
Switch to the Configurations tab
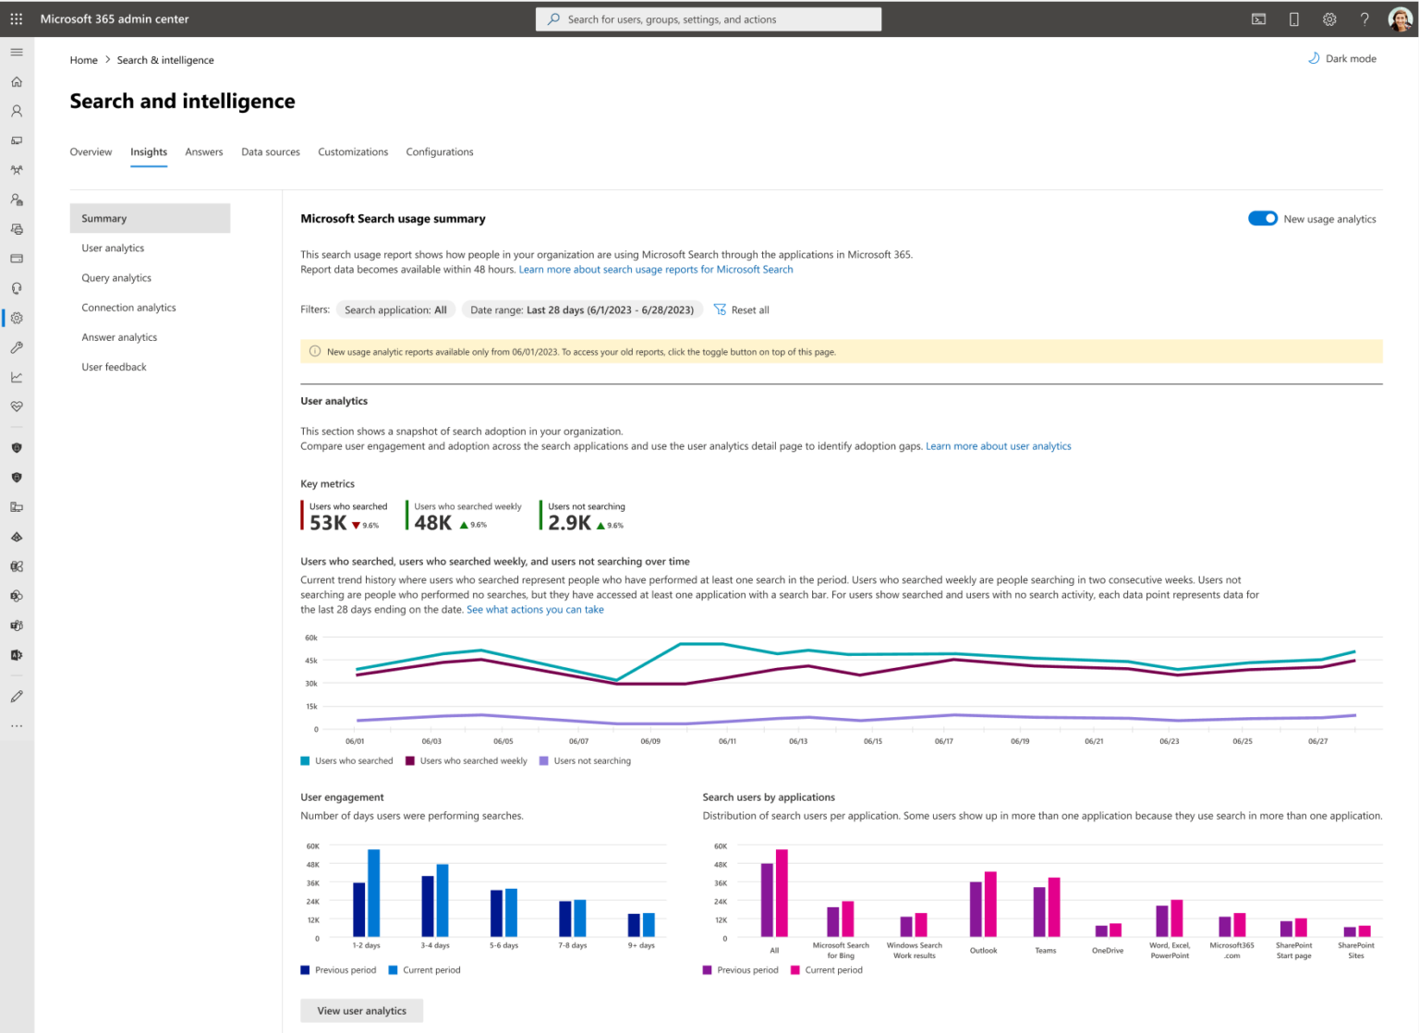click(x=440, y=152)
